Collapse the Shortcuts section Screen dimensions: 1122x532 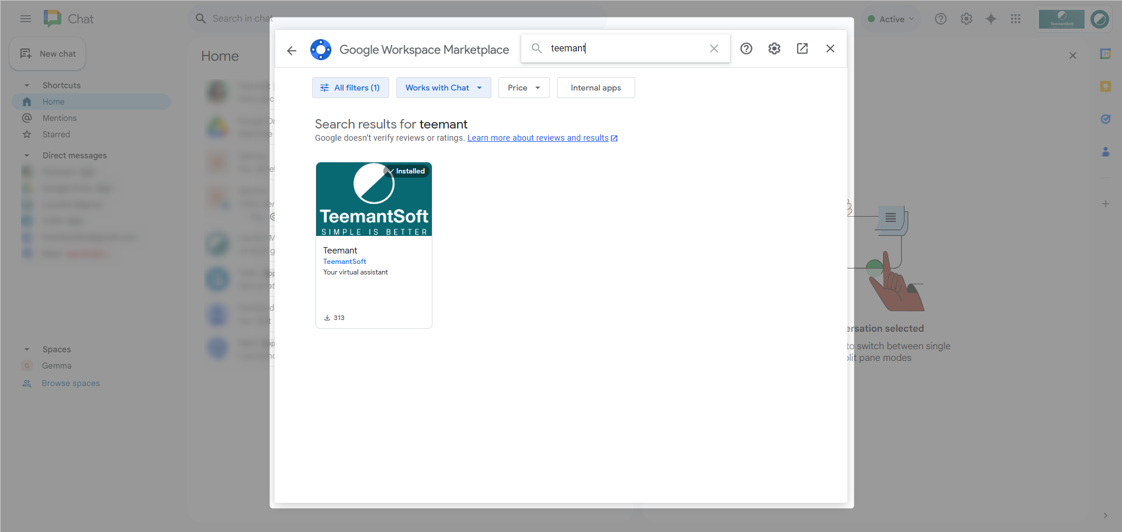(x=27, y=85)
